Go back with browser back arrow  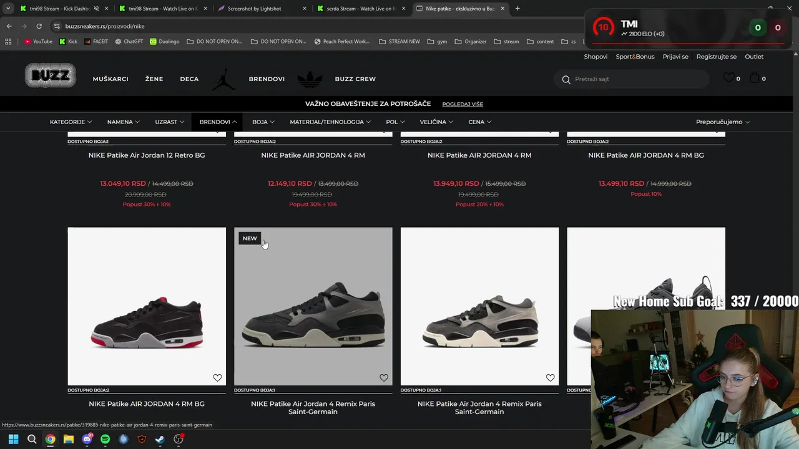click(x=9, y=26)
